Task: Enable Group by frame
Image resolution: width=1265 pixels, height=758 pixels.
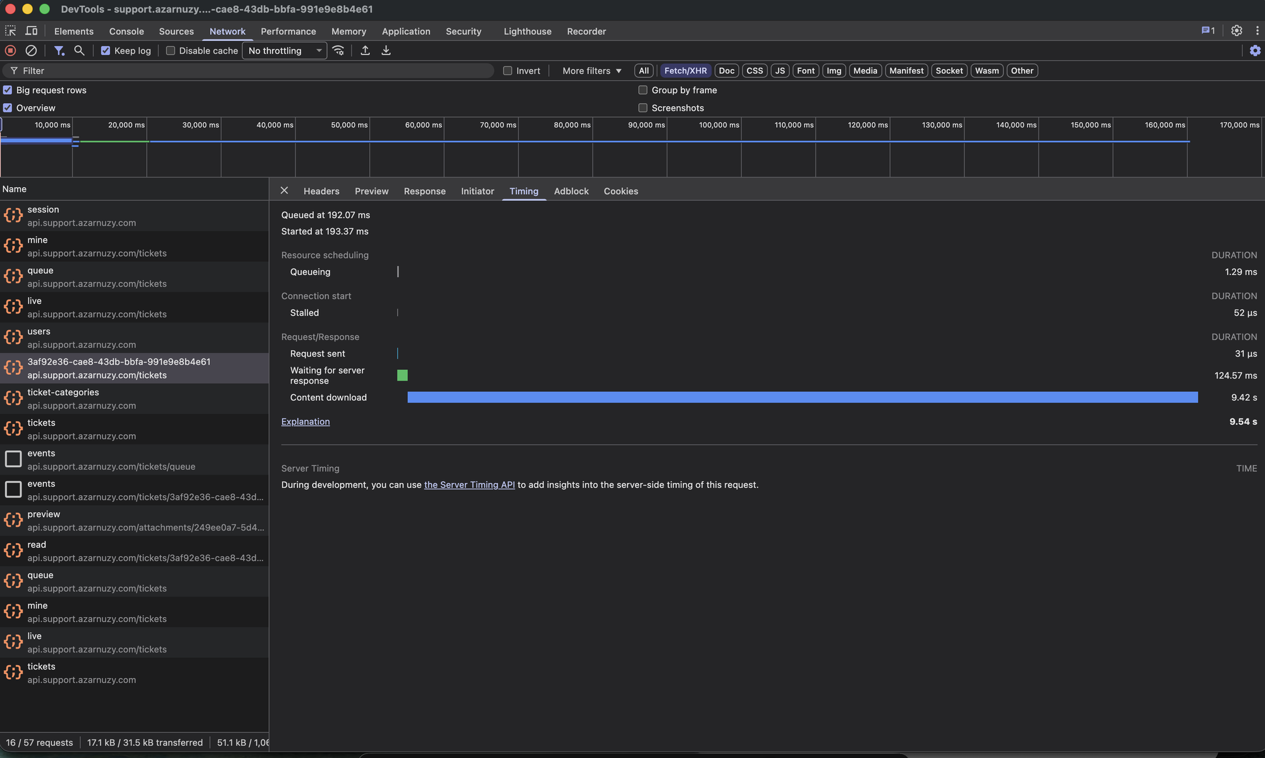Action: 643,90
